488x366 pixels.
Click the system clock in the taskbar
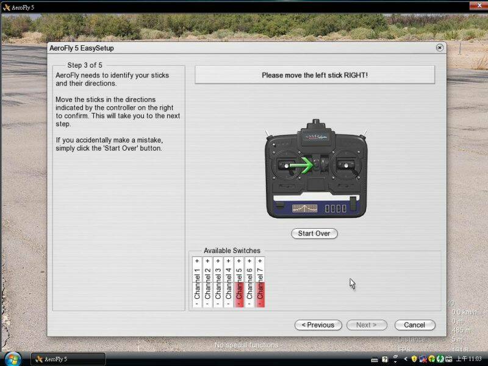pos(468,359)
